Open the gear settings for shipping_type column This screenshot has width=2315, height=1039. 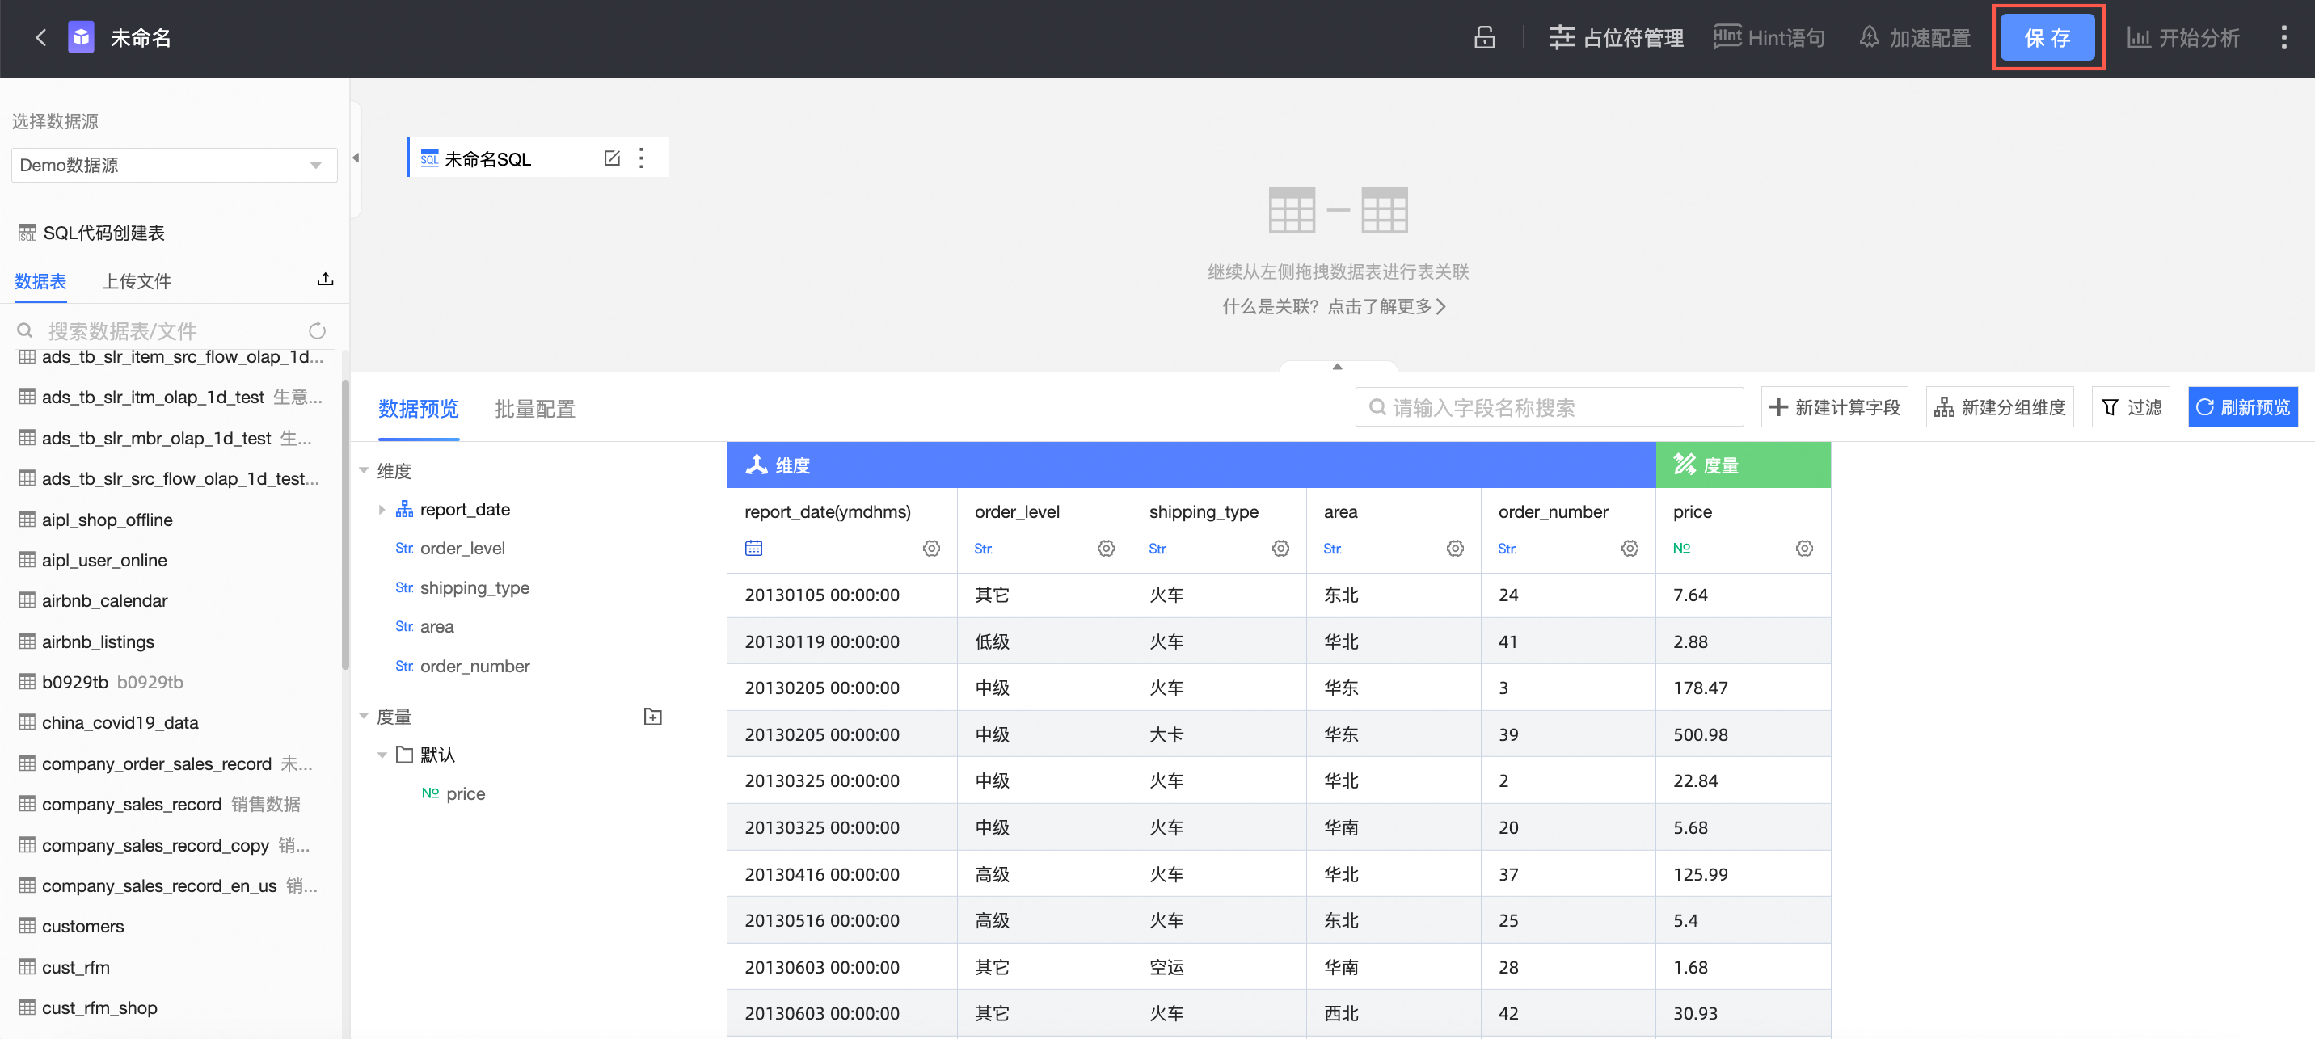1280,549
